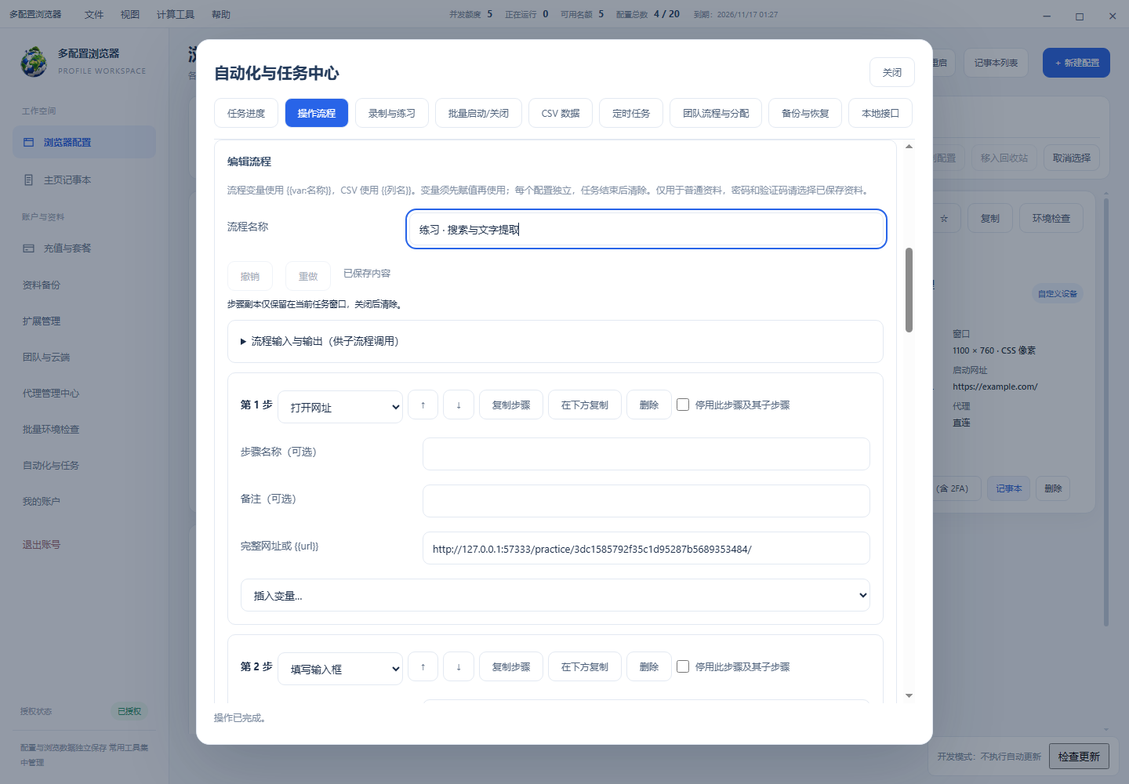The width and height of the screenshot is (1129, 784).
Task: Move step 1 up with arrow button
Action: [423, 405]
